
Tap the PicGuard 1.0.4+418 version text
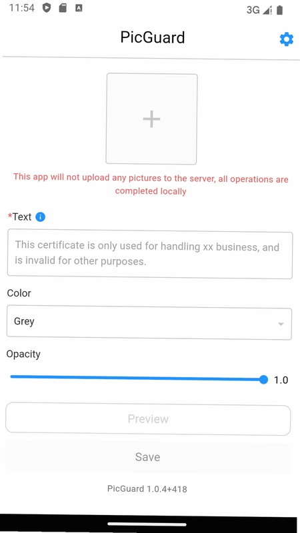(x=147, y=489)
